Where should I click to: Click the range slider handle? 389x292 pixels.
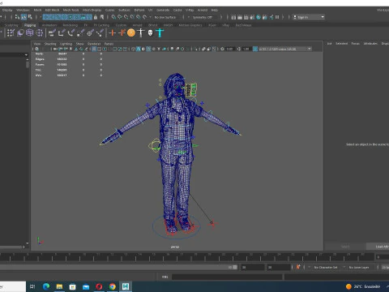click(235, 267)
